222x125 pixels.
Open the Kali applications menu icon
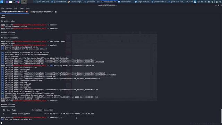pos(2,2)
